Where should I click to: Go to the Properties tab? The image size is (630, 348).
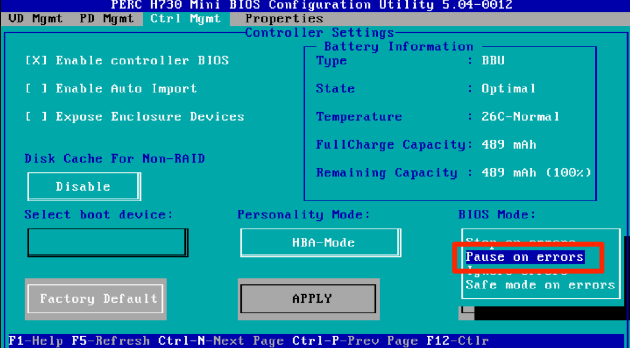283,18
